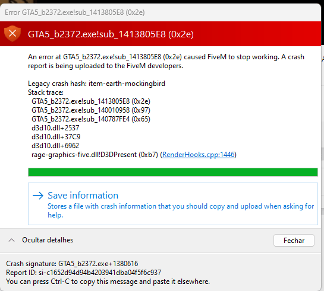The height and width of the screenshot is (291, 324).
Task: Click the 'Stack trace:' label
Action: click(x=46, y=92)
